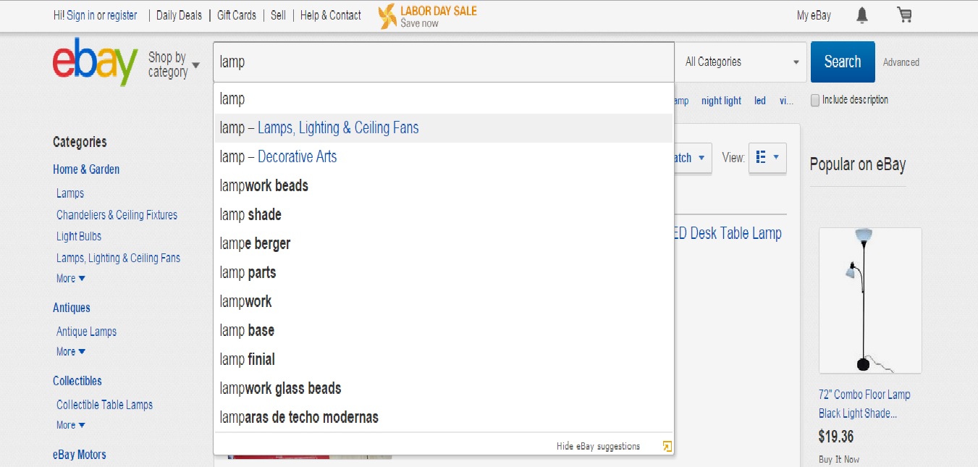Open Daily Deals
Image resolution: width=978 pixels, height=467 pixels.
179,14
